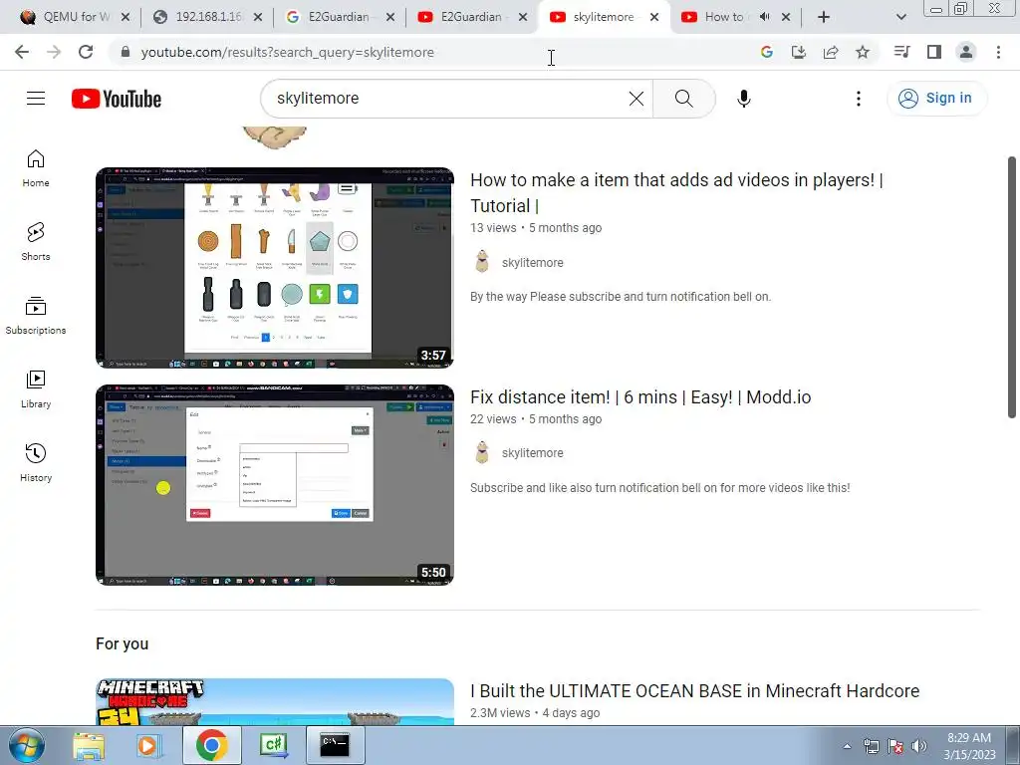Image resolution: width=1020 pixels, height=765 pixels.
Task: Open skylitemore channel under first video
Action: tap(532, 263)
